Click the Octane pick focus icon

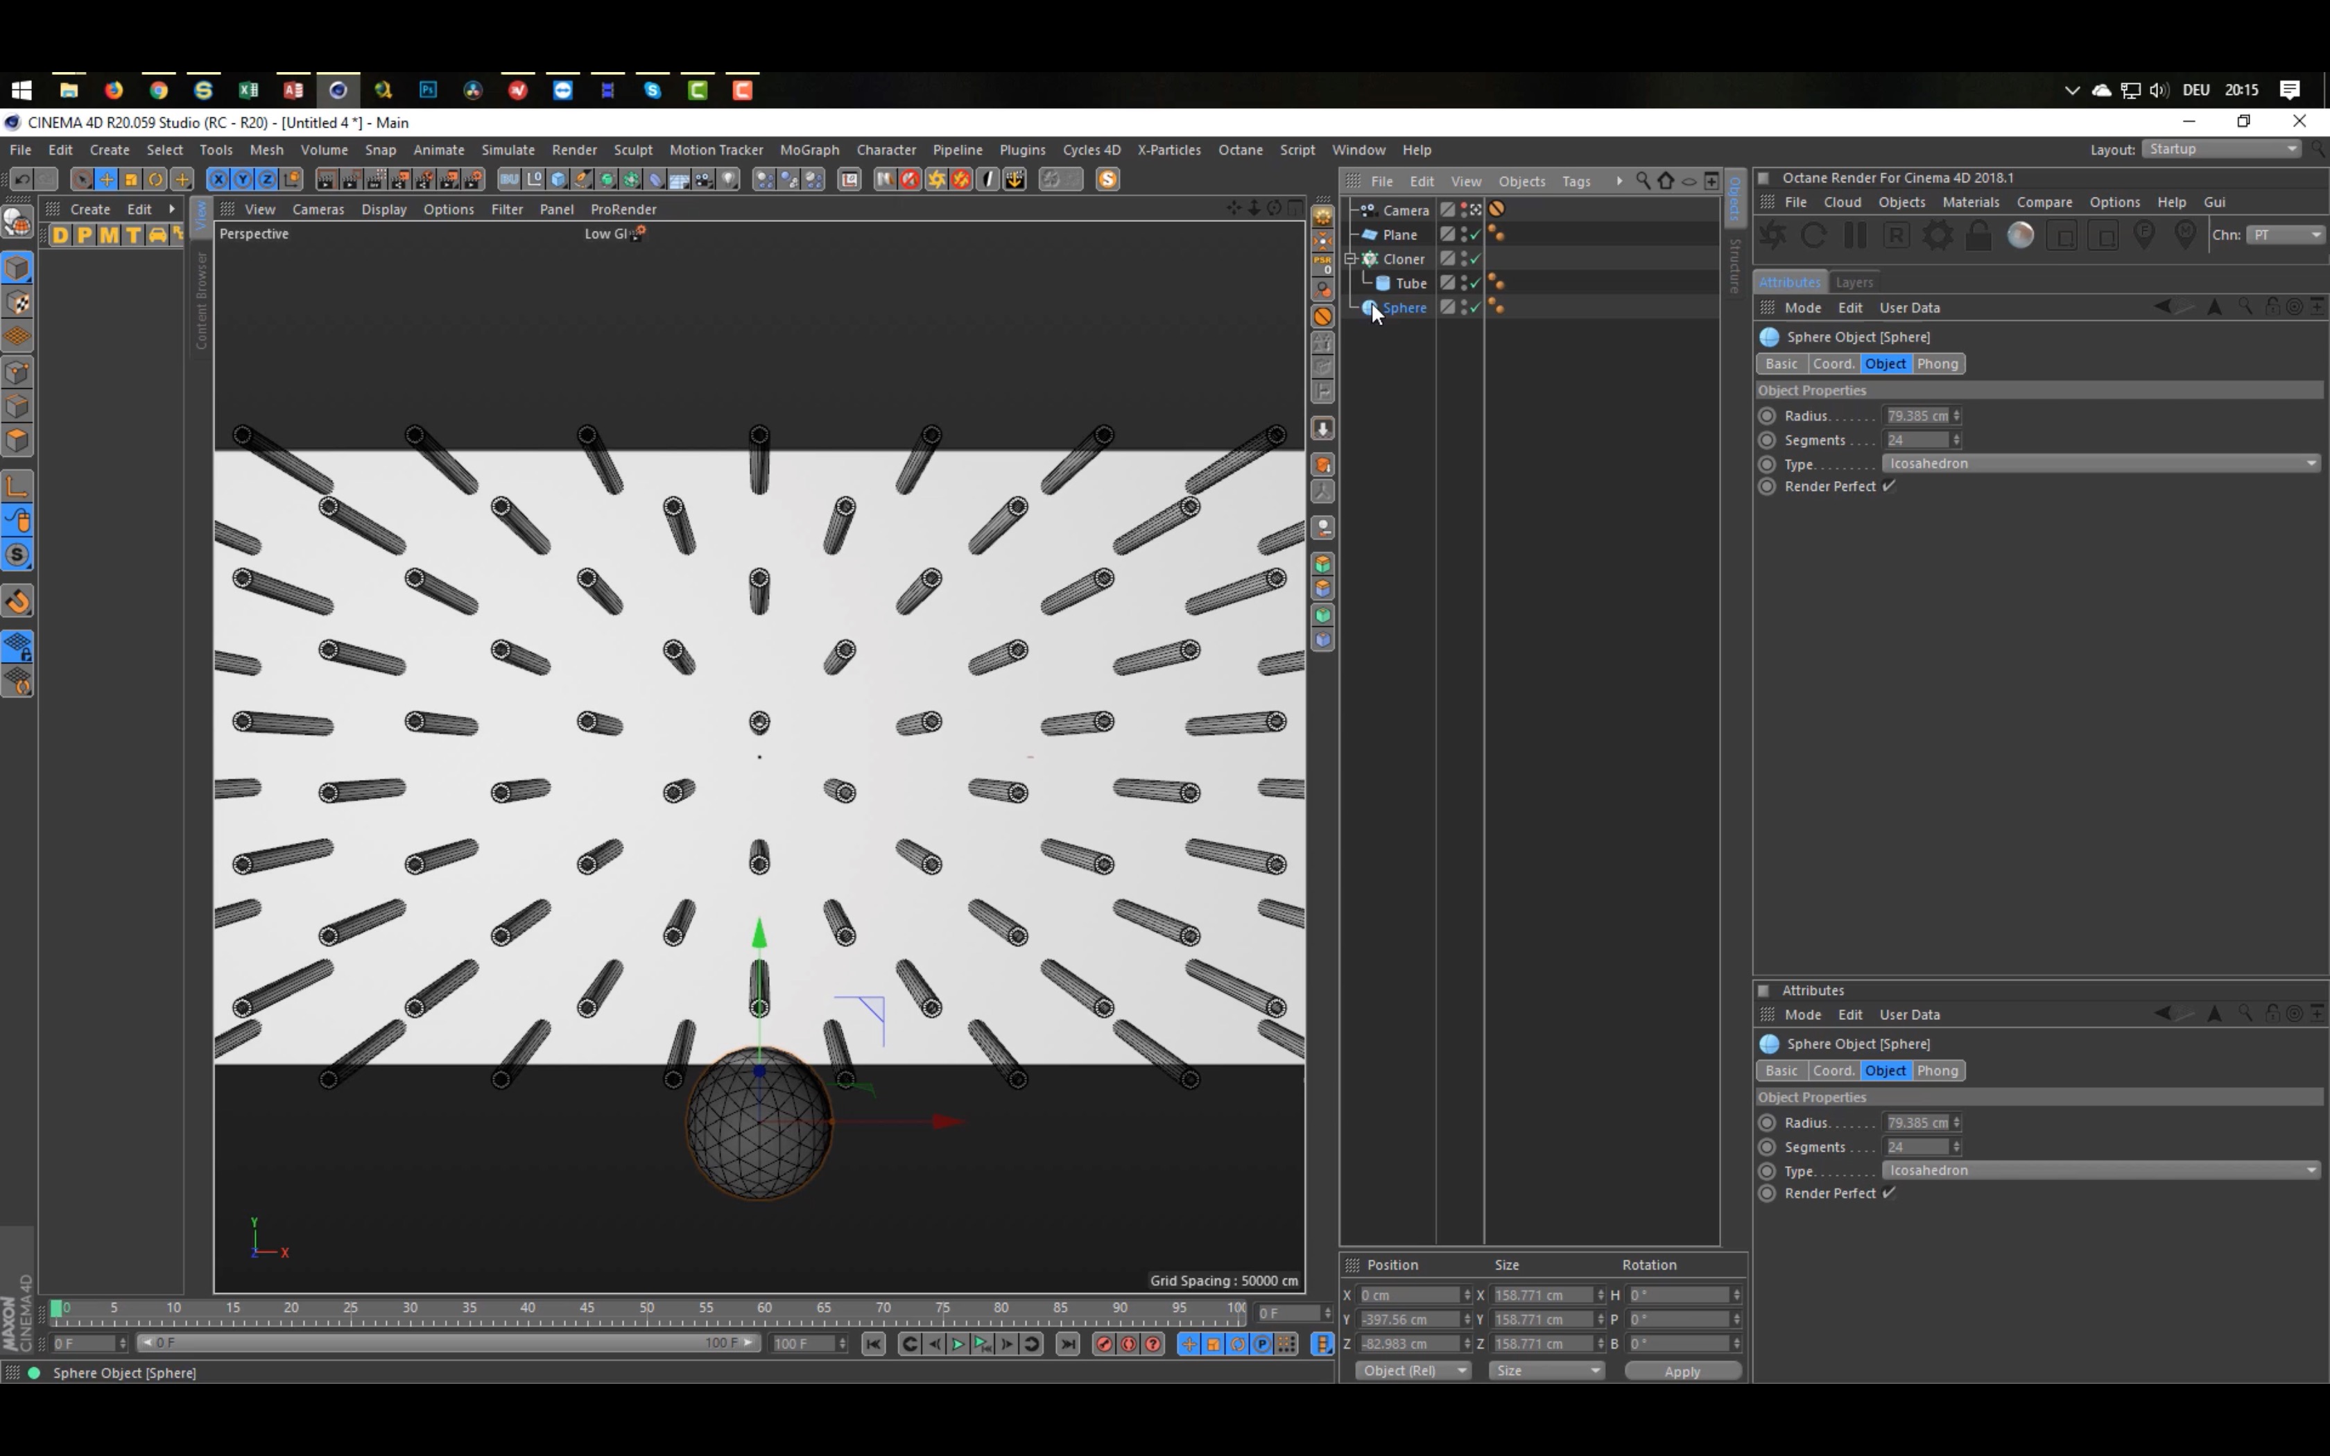click(2144, 235)
